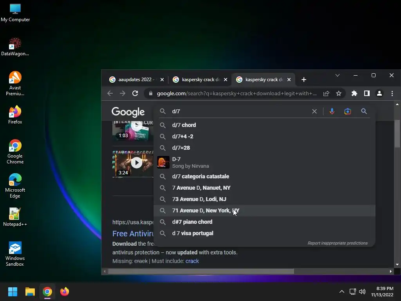
Task: Click the Google logo
Action: pos(128,112)
